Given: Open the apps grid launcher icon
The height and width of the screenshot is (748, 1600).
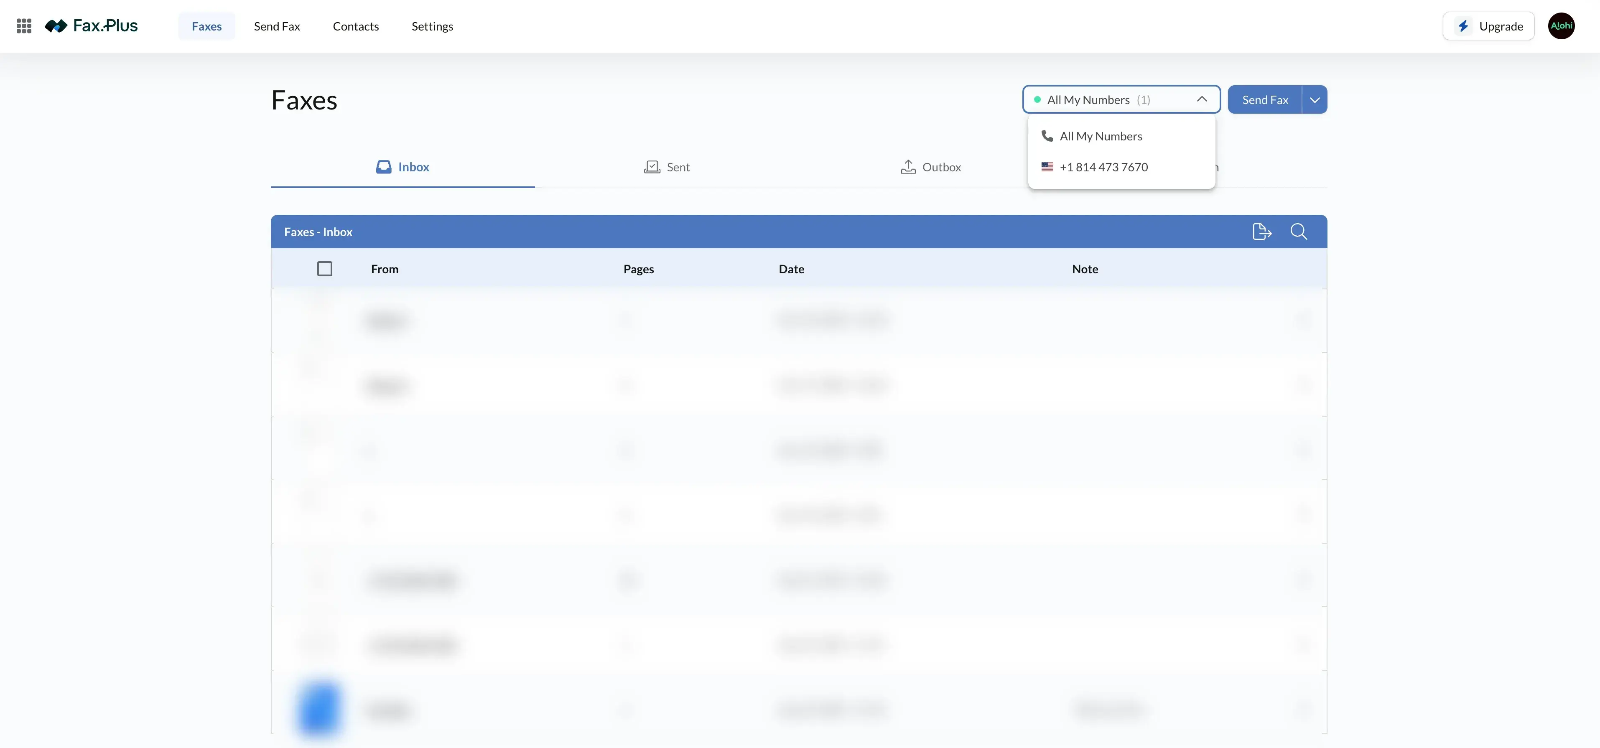Looking at the screenshot, I should (x=23, y=26).
